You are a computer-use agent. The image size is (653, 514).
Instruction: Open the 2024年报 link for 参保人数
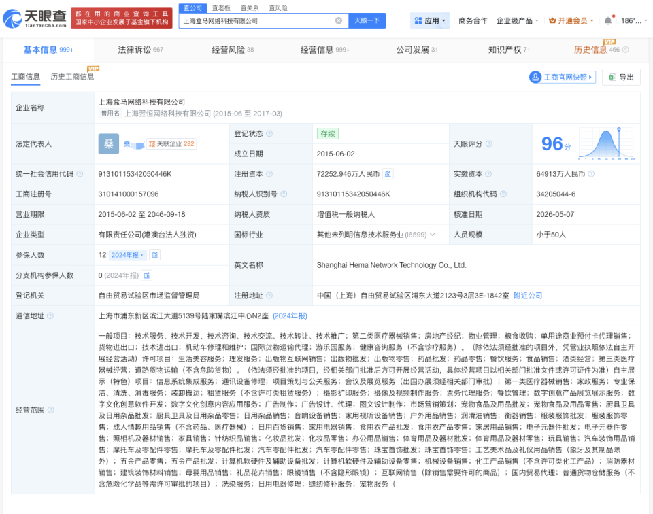[x=127, y=255]
